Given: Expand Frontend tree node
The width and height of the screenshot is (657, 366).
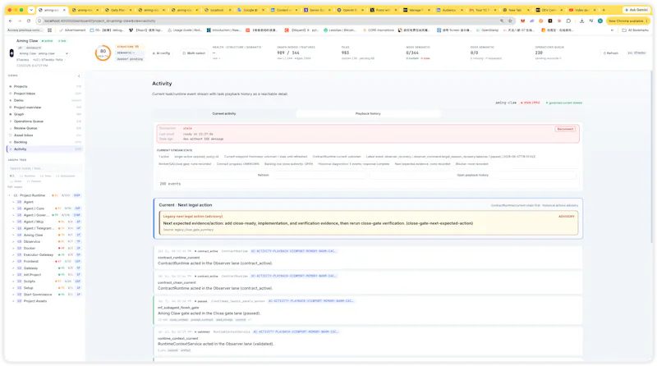Looking at the screenshot, I should click(x=13, y=261).
